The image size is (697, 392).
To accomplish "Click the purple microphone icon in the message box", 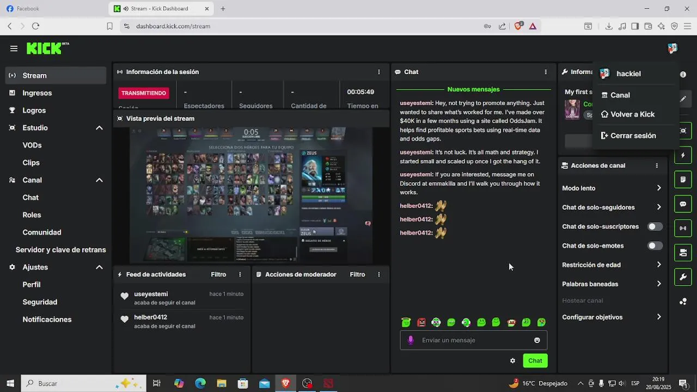I will (x=411, y=340).
